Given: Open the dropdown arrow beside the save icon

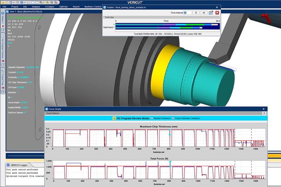Looking at the screenshot, I should pyautogui.click(x=14, y=3).
